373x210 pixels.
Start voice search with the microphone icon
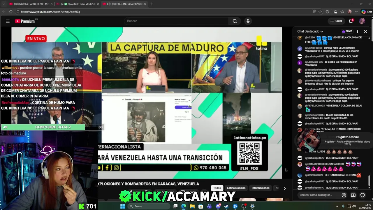tap(248, 21)
